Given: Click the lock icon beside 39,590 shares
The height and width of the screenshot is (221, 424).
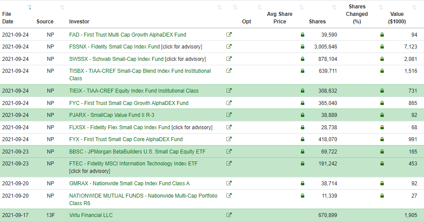Looking at the screenshot, I should tap(302, 34).
